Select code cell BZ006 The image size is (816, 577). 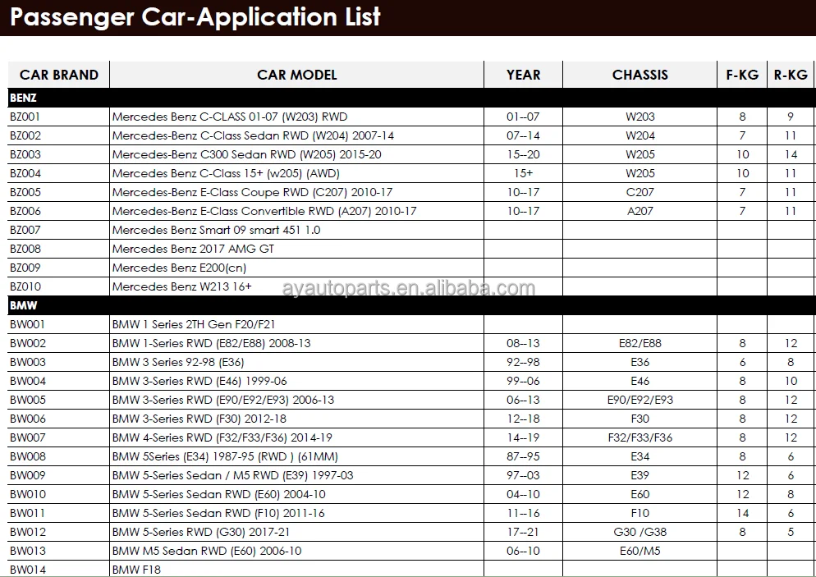click(59, 211)
